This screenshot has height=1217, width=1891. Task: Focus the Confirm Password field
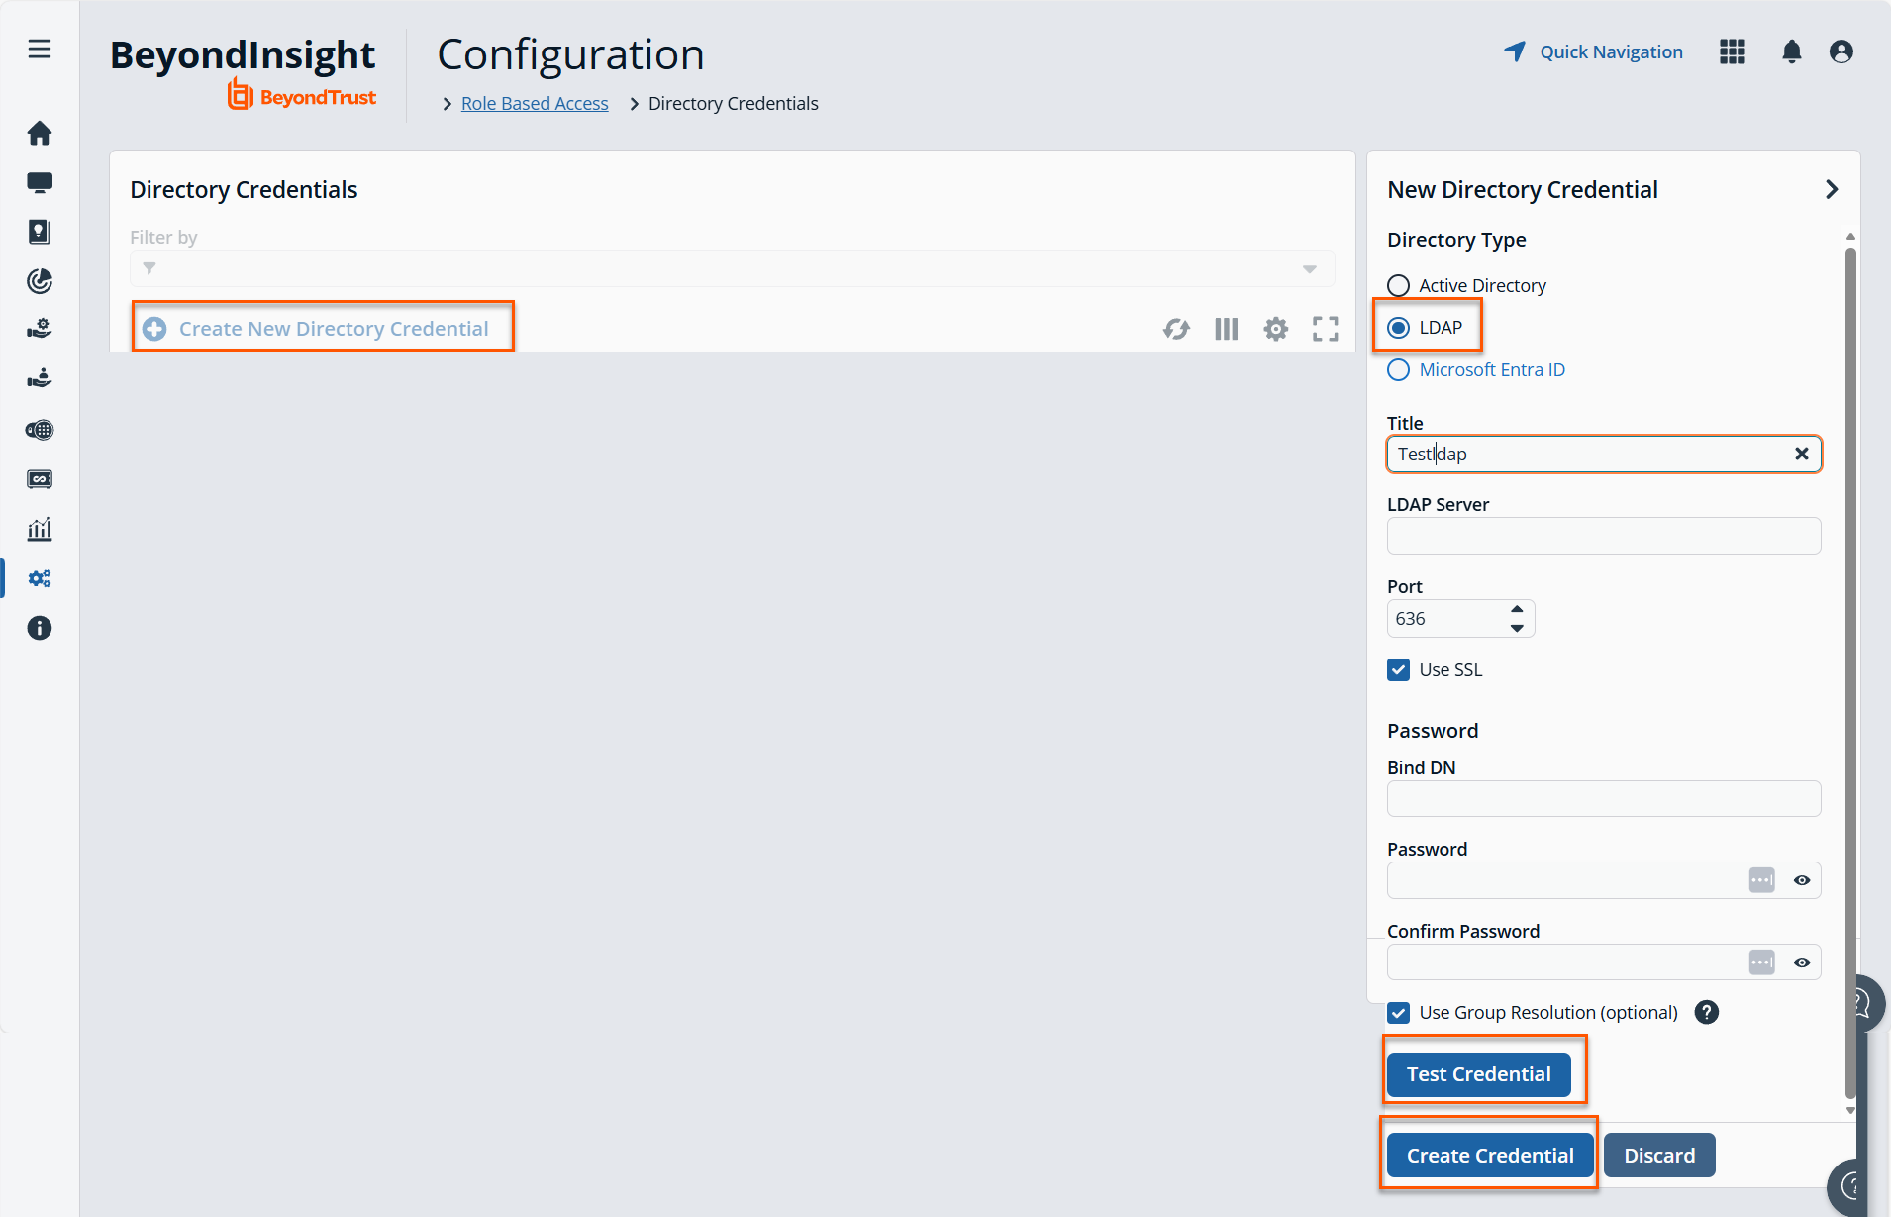(1604, 963)
